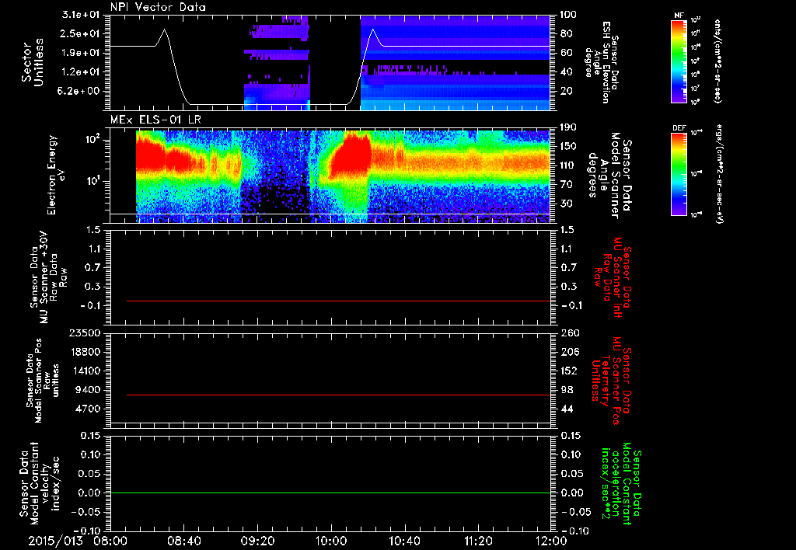The width and height of the screenshot is (796, 550).
Task: Click the red line in the Scanner Pos panel
Action: [x=338, y=395]
